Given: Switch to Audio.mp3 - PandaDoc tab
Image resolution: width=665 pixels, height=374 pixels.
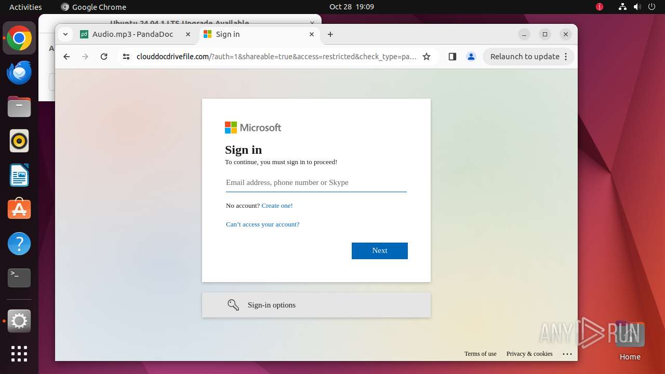Looking at the screenshot, I should [136, 34].
